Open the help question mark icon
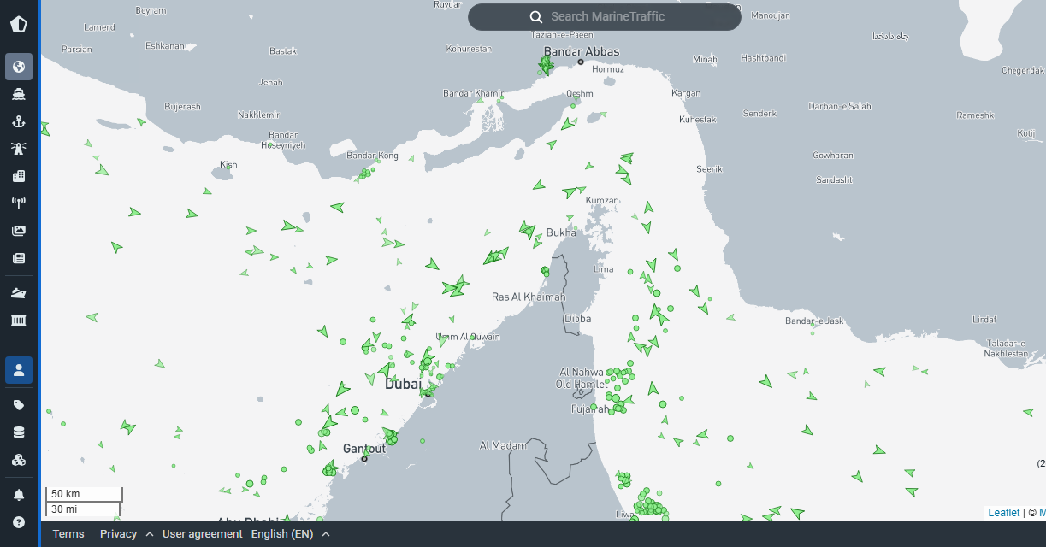Image resolution: width=1046 pixels, height=547 pixels. click(x=19, y=522)
